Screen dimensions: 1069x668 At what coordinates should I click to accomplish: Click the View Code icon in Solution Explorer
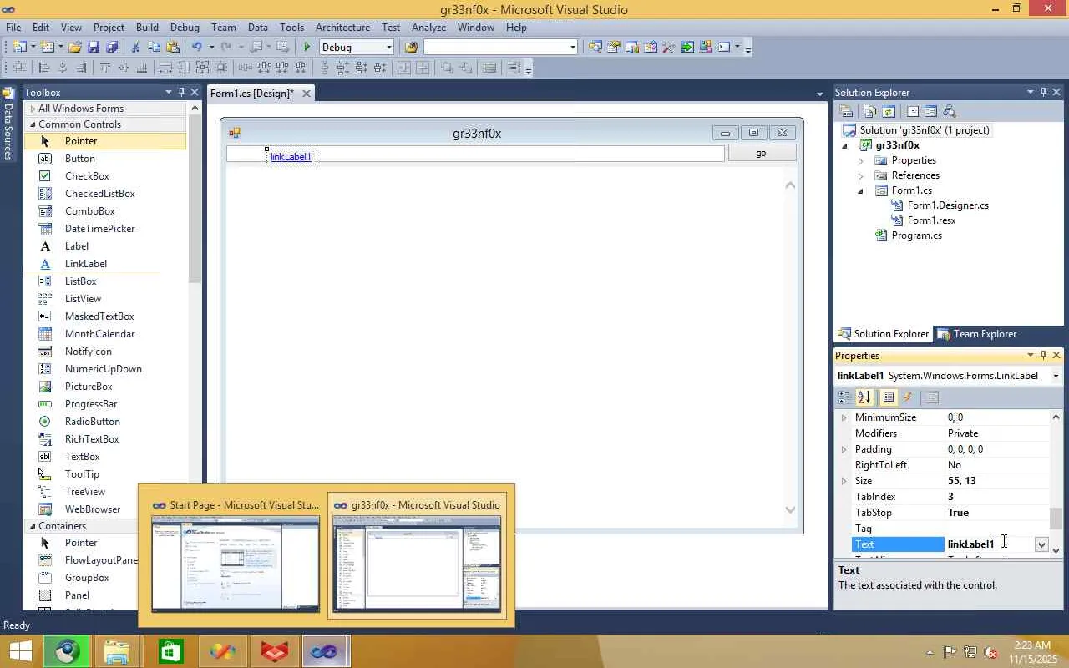pyautogui.click(x=913, y=111)
